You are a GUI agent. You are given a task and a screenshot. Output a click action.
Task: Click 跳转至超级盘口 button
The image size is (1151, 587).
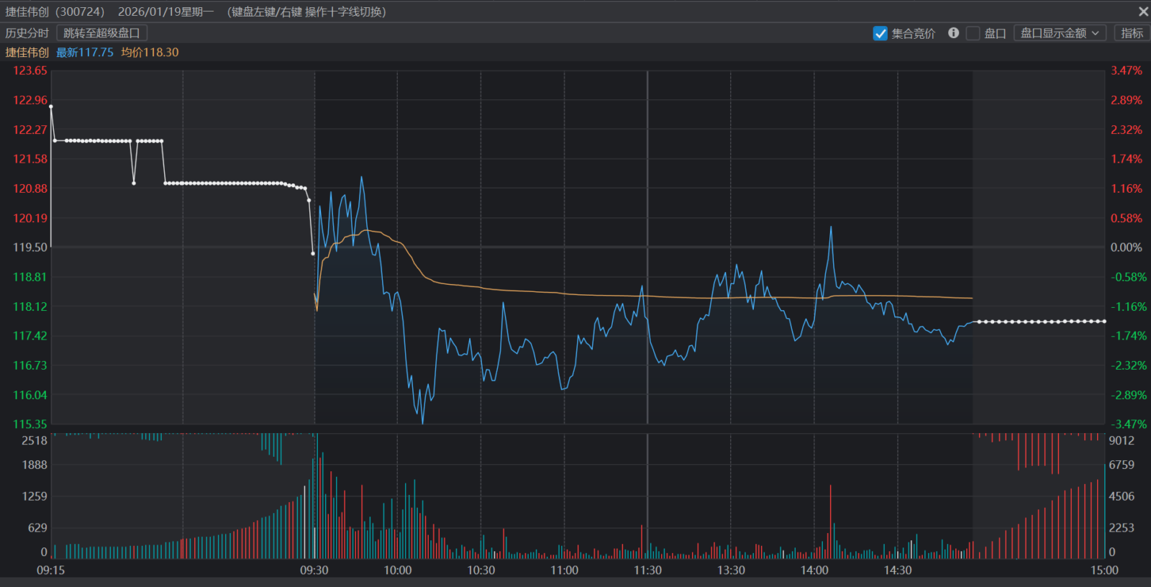click(x=101, y=33)
